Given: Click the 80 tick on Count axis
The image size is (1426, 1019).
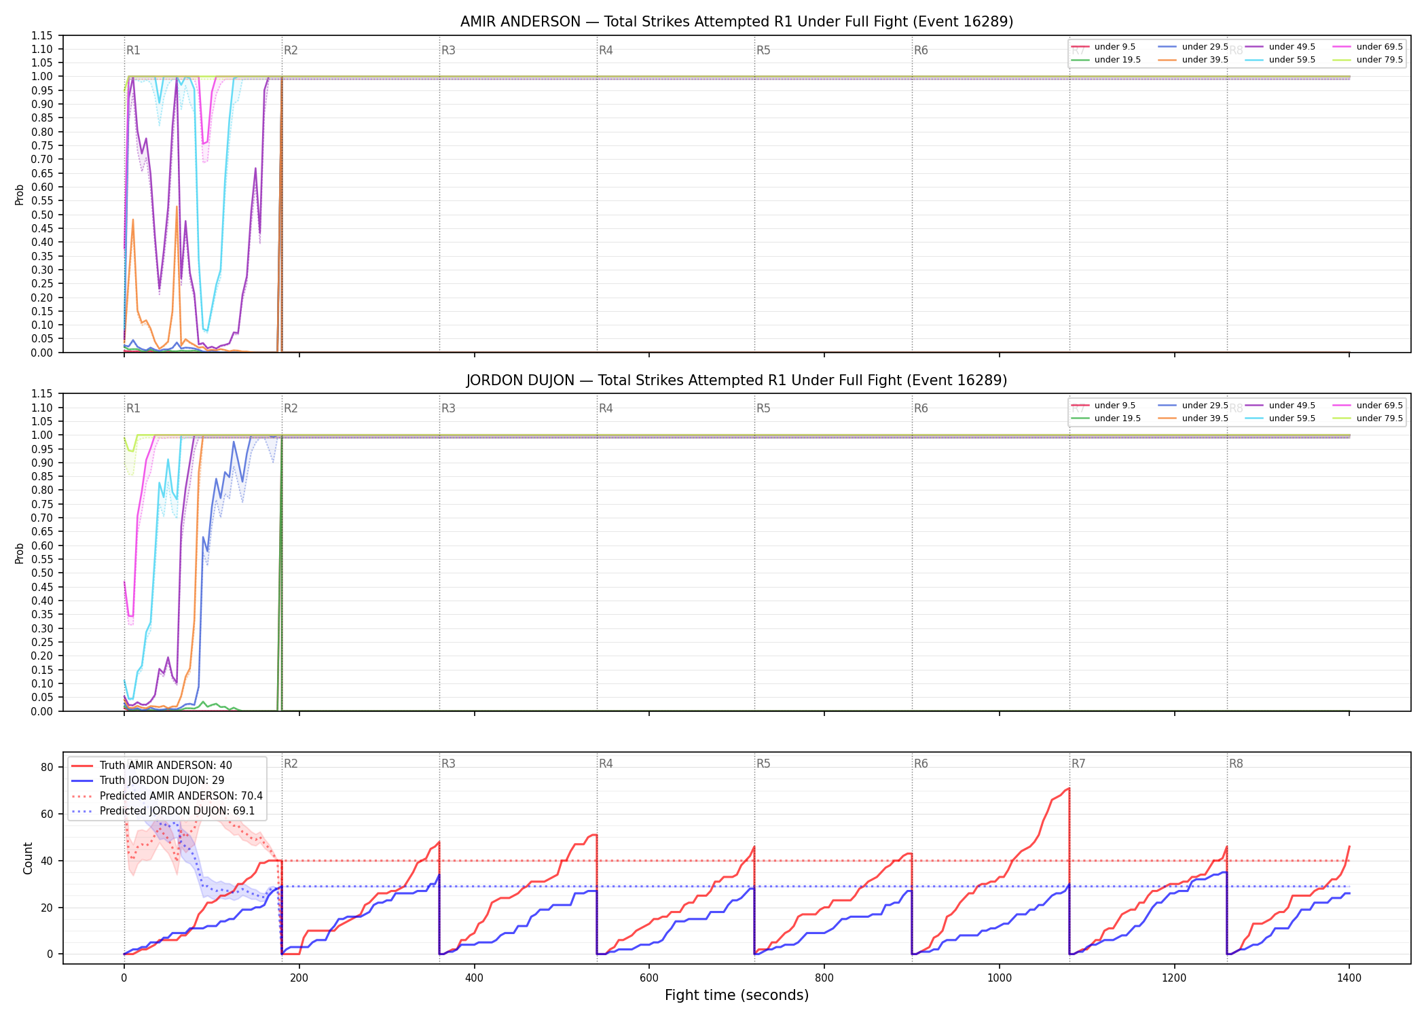Looking at the screenshot, I should [x=47, y=768].
